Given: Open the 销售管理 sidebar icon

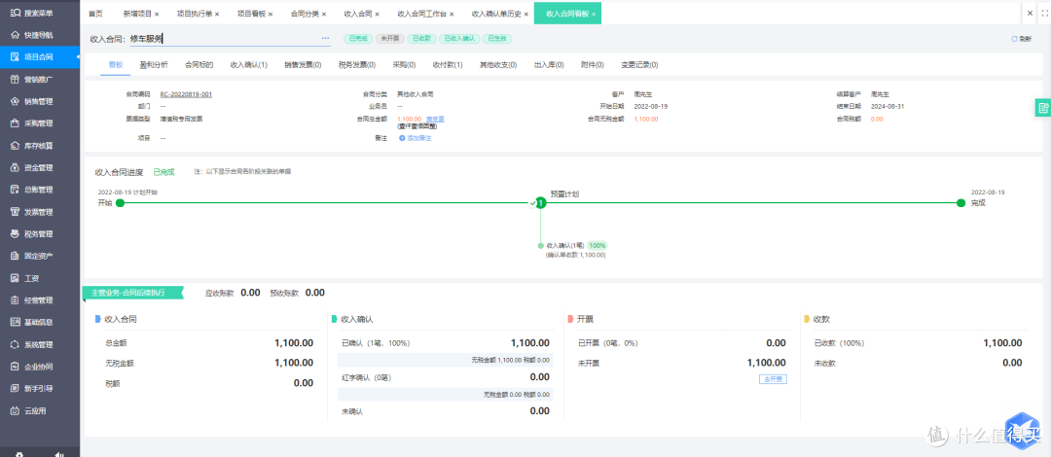Looking at the screenshot, I should 15,101.
